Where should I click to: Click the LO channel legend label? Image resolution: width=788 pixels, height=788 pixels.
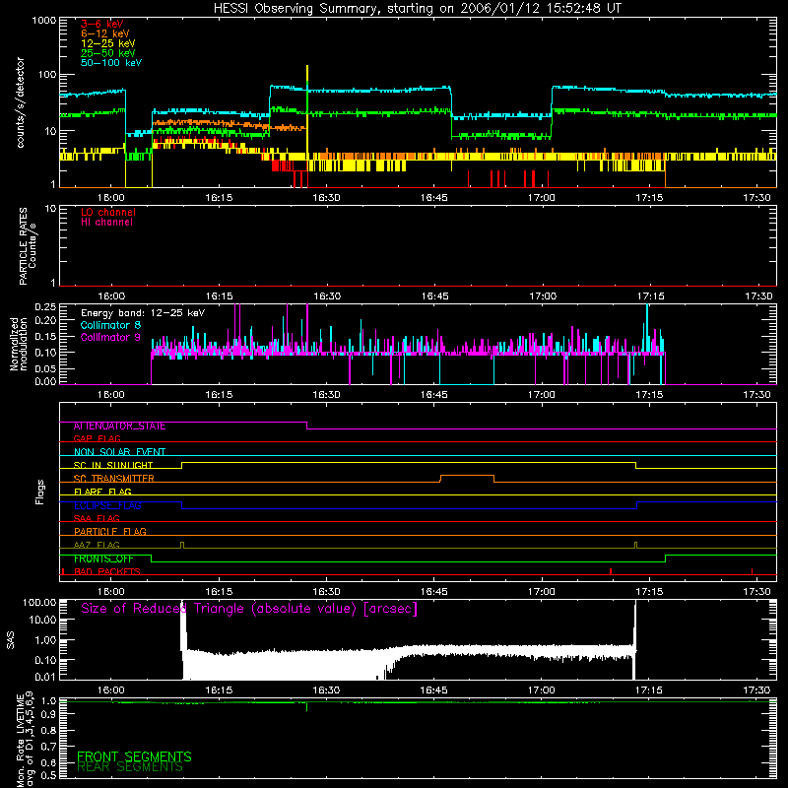coord(108,212)
